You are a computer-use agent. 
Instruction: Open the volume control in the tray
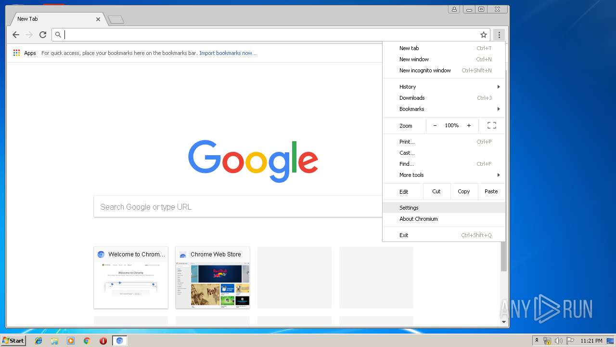tap(559, 341)
